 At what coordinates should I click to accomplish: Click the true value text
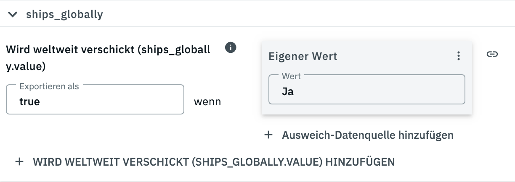[29, 101]
